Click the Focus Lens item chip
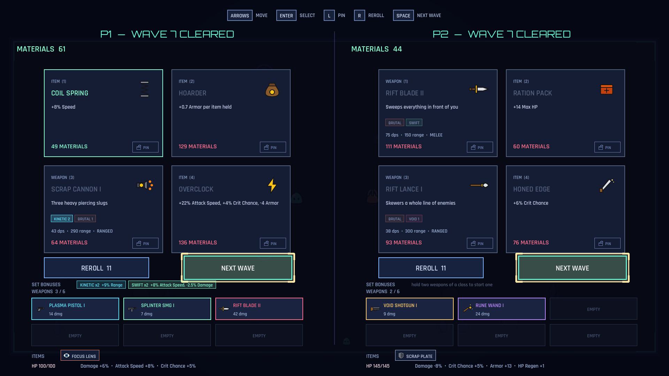 [x=80, y=355]
